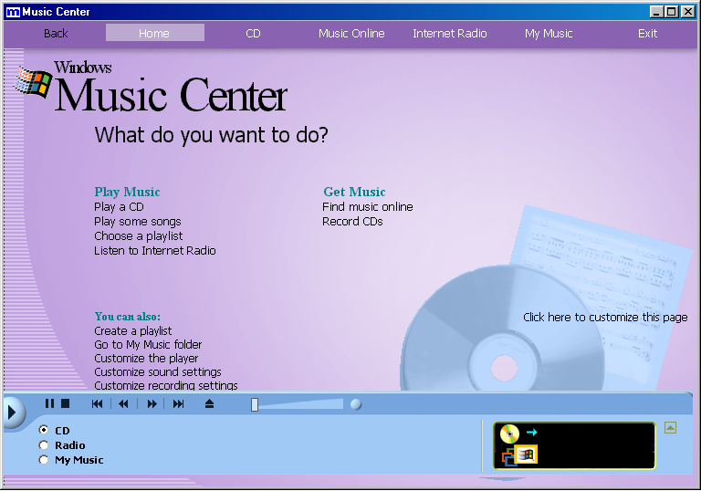Image resolution: width=701 pixels, height=491 pixels.
Task: Minimize the Music Center window
Action: click(x=656, y=12)
